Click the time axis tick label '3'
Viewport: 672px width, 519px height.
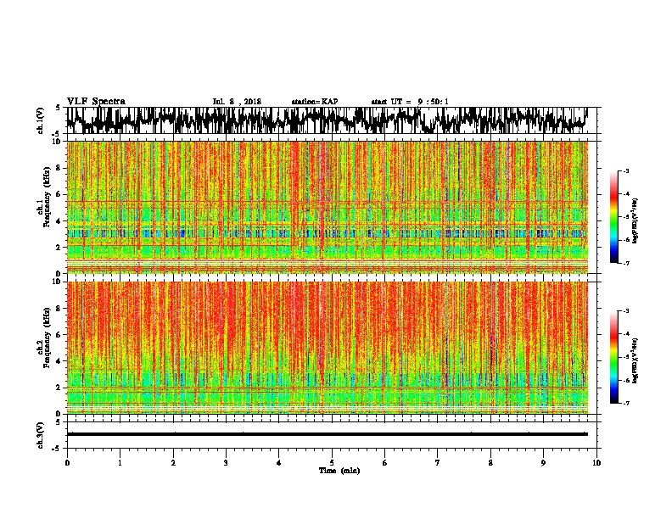226,463
